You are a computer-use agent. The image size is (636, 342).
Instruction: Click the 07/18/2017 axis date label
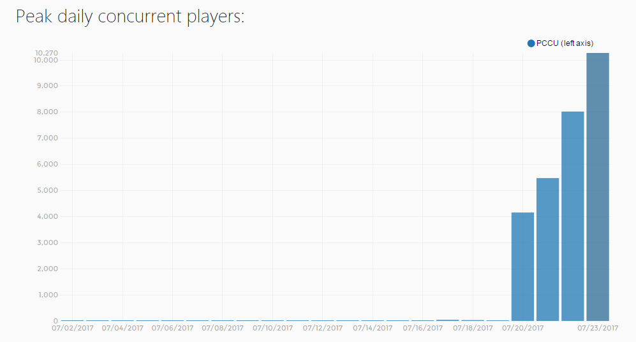pyautogui.click(x=473, y=328)
